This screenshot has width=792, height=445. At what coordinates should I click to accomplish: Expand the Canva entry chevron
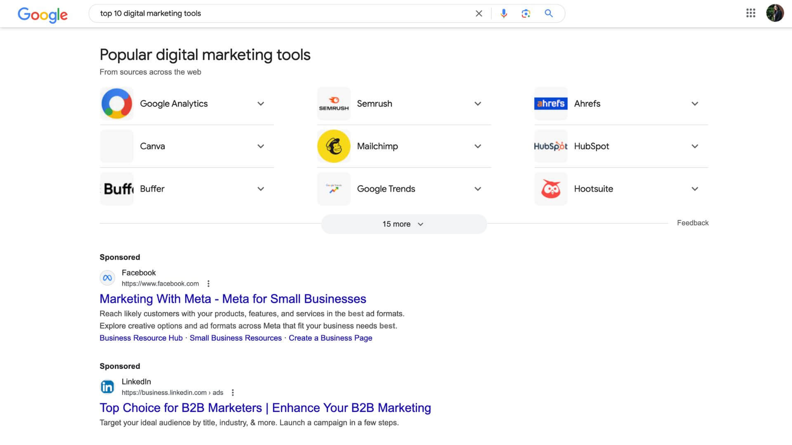(x=261, y=146)
